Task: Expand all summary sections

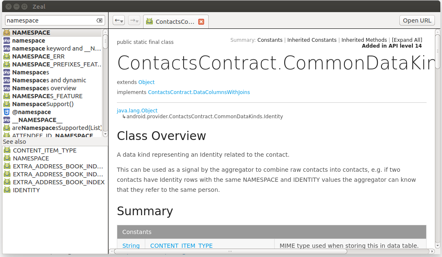Action: (x=407, y=40)
